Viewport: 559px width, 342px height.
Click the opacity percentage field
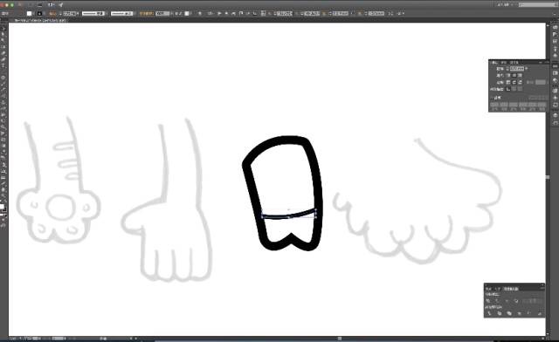click(x=162, y=14)
